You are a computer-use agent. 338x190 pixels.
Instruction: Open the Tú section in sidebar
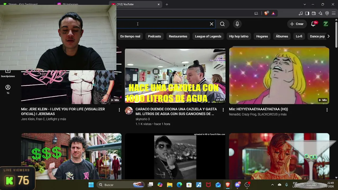pos(8,89)
